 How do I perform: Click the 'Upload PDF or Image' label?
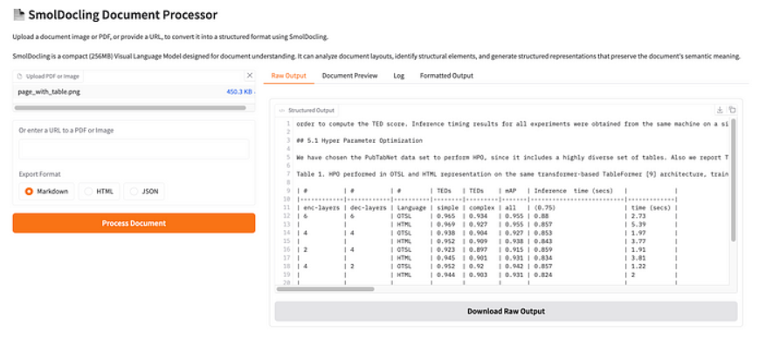(x=52, y=76)
